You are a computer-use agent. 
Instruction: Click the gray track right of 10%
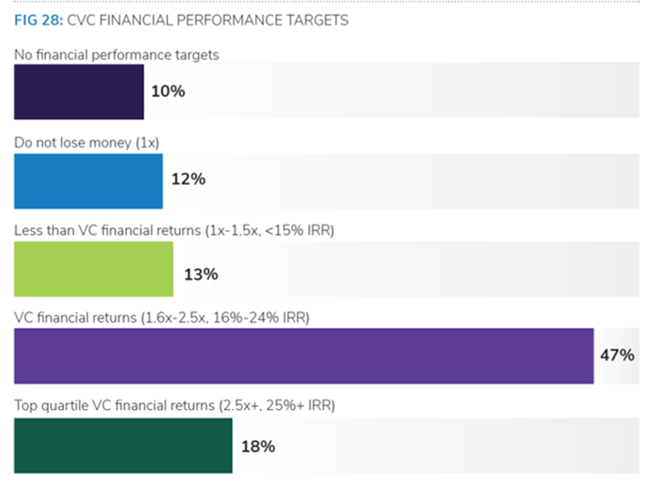click(x=414, y=91)
